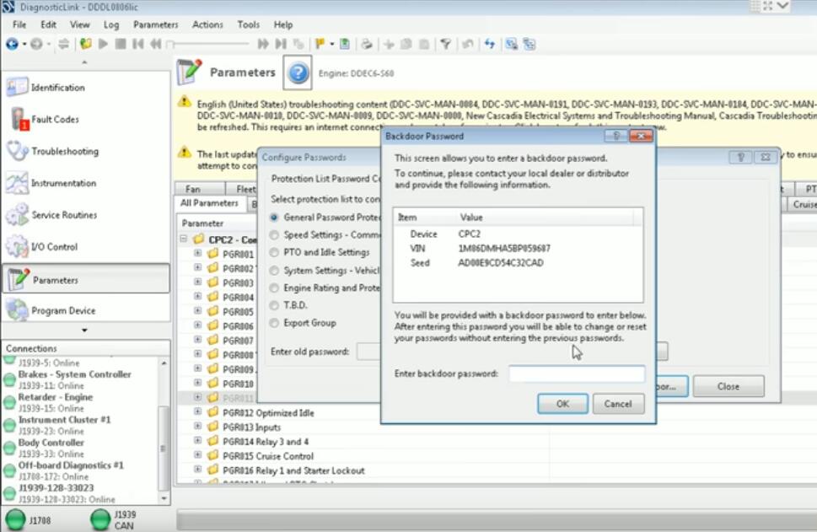Click the filter funnel icon in the toolbar
The height and width of the screenshot is (532, 817).
[x=445, y=45]
